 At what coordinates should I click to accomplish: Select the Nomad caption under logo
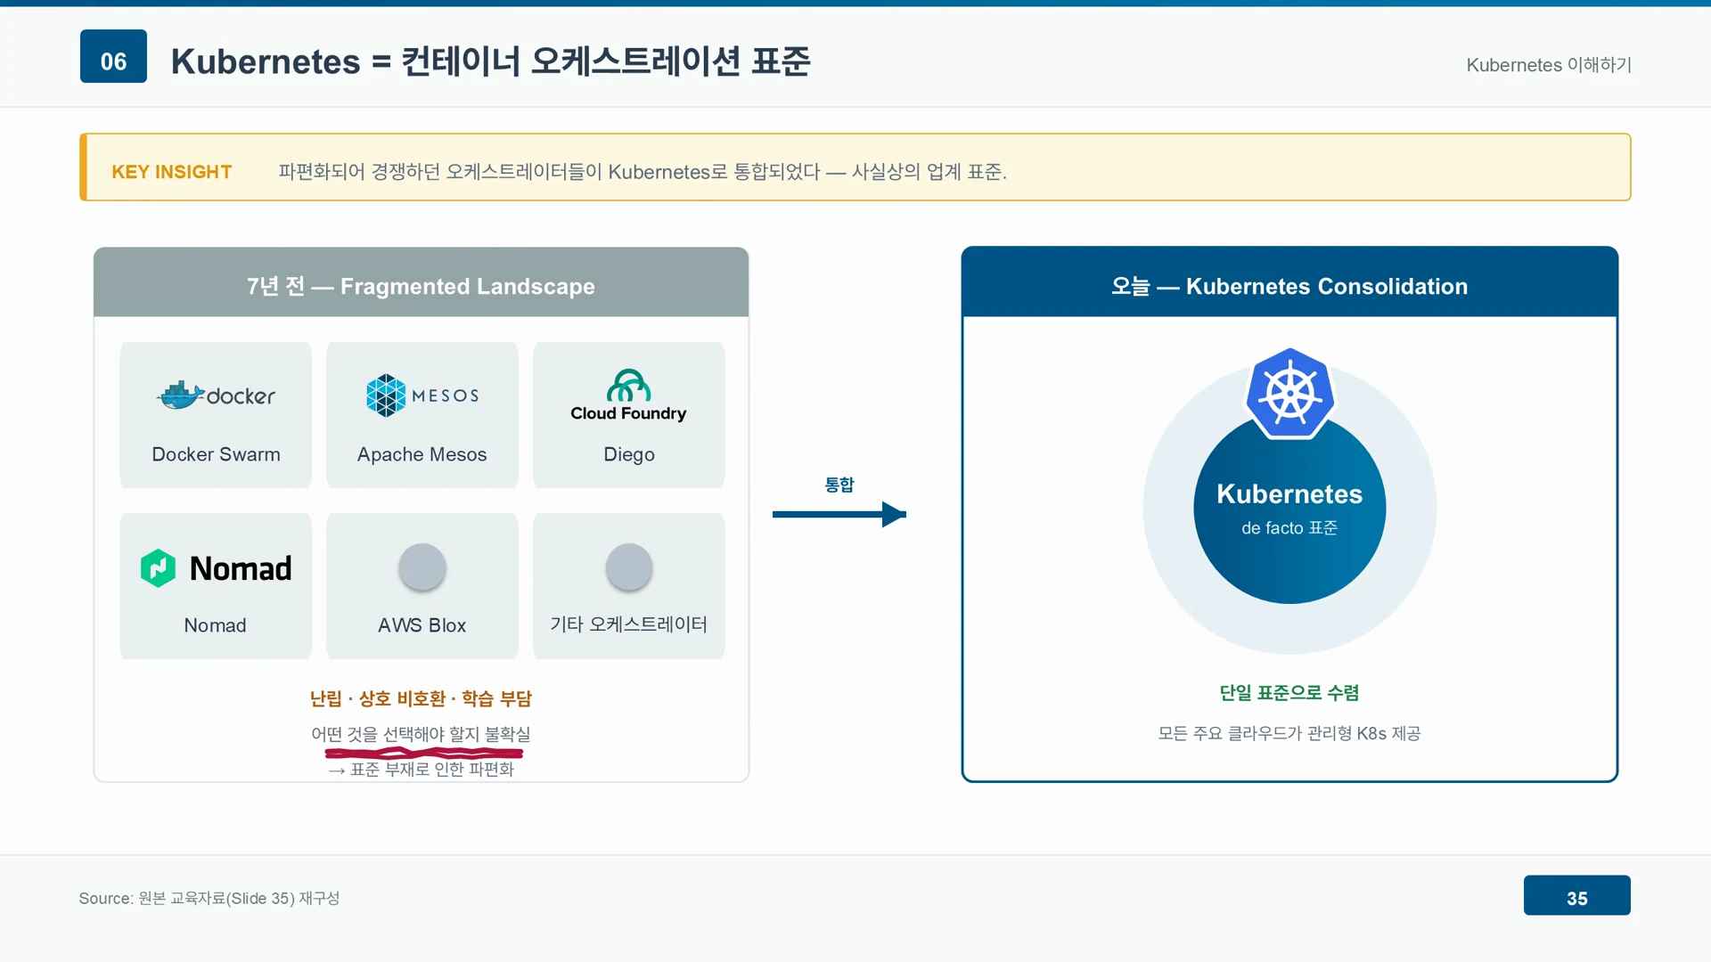coord(215,625)
